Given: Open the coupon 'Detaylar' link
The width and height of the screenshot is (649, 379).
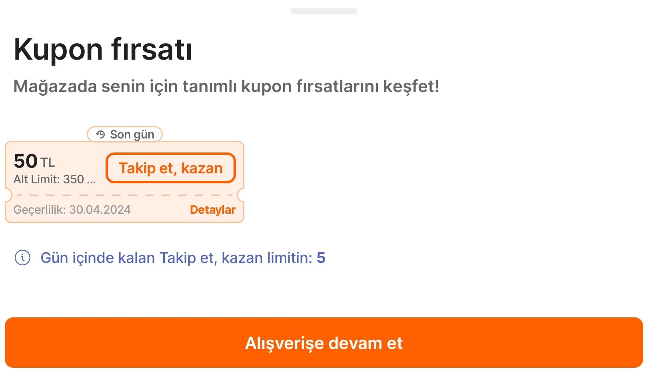Looking at the screenshot, I should click(x=212, y=210).
